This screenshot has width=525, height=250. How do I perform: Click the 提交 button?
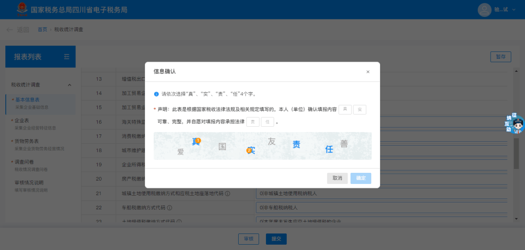point(276,239)
